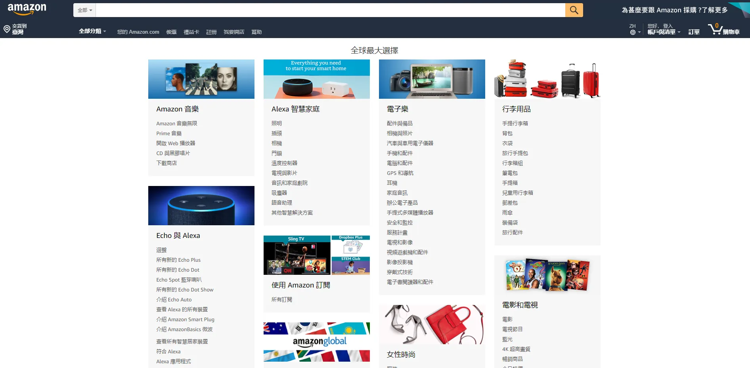
Task: Open the 電影和電視 heading
Action: point(520,305)
